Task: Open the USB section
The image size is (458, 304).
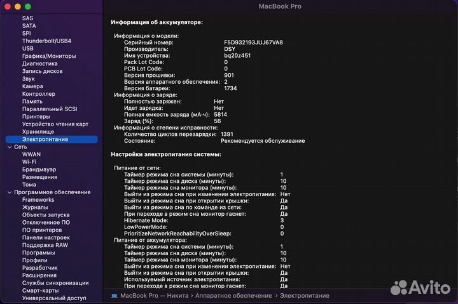Action: (x=28, y=48)
